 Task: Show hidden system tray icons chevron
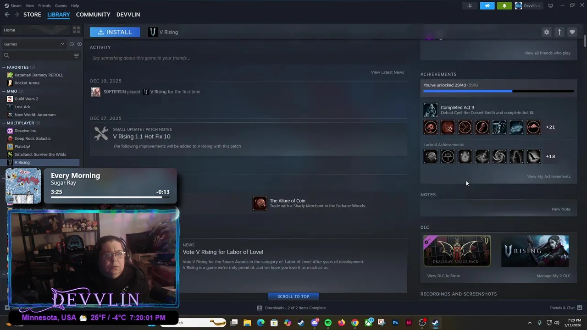point(530,323)
